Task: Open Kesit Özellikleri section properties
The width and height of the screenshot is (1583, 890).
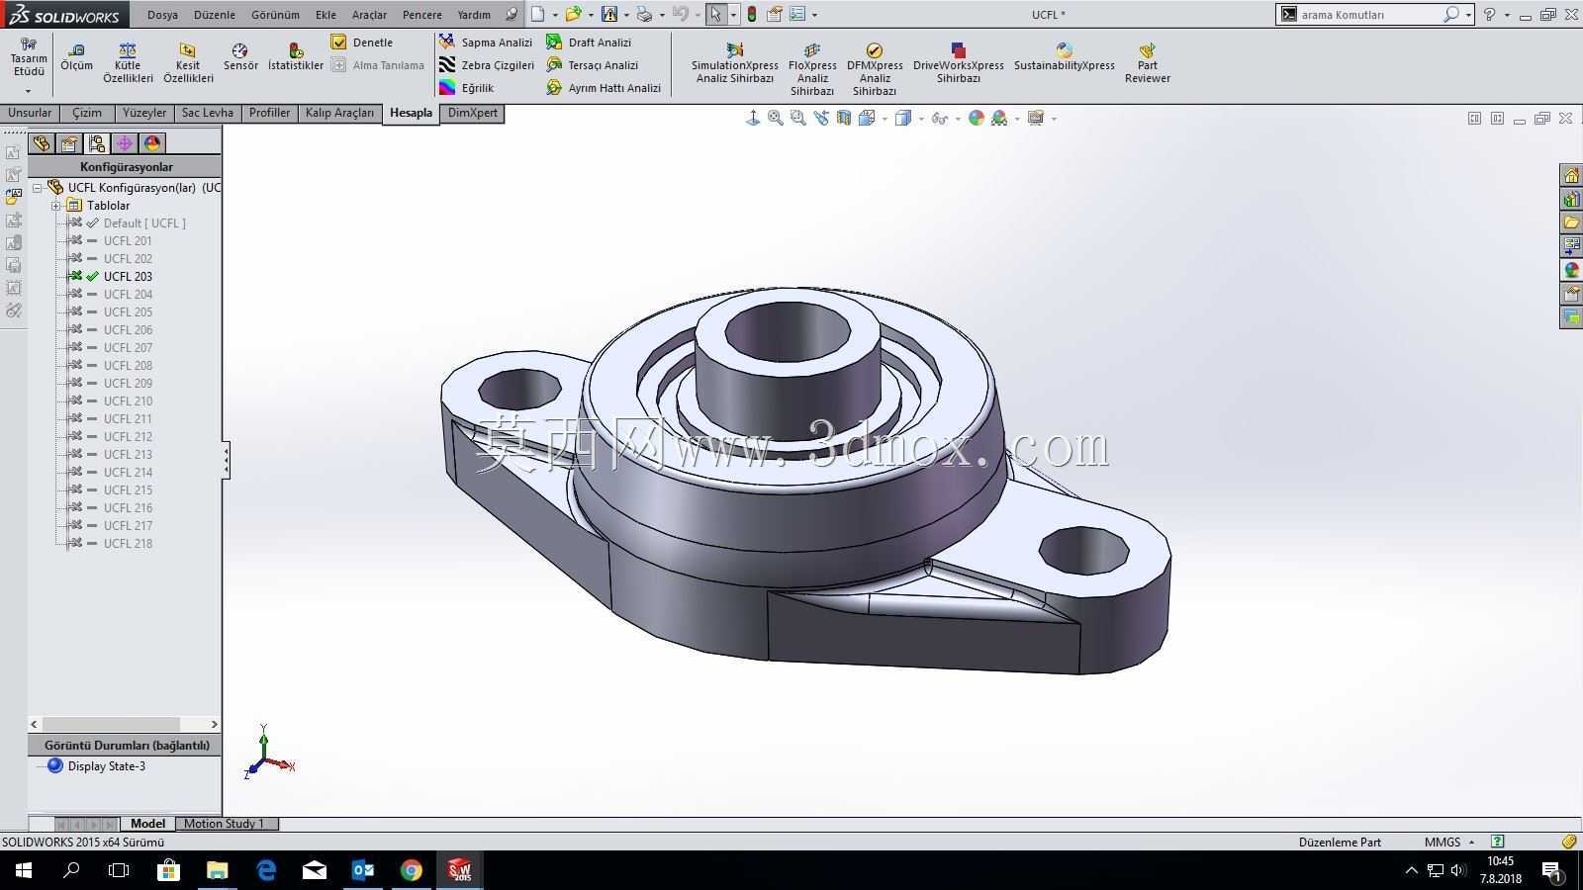Action: pos(188,62)
